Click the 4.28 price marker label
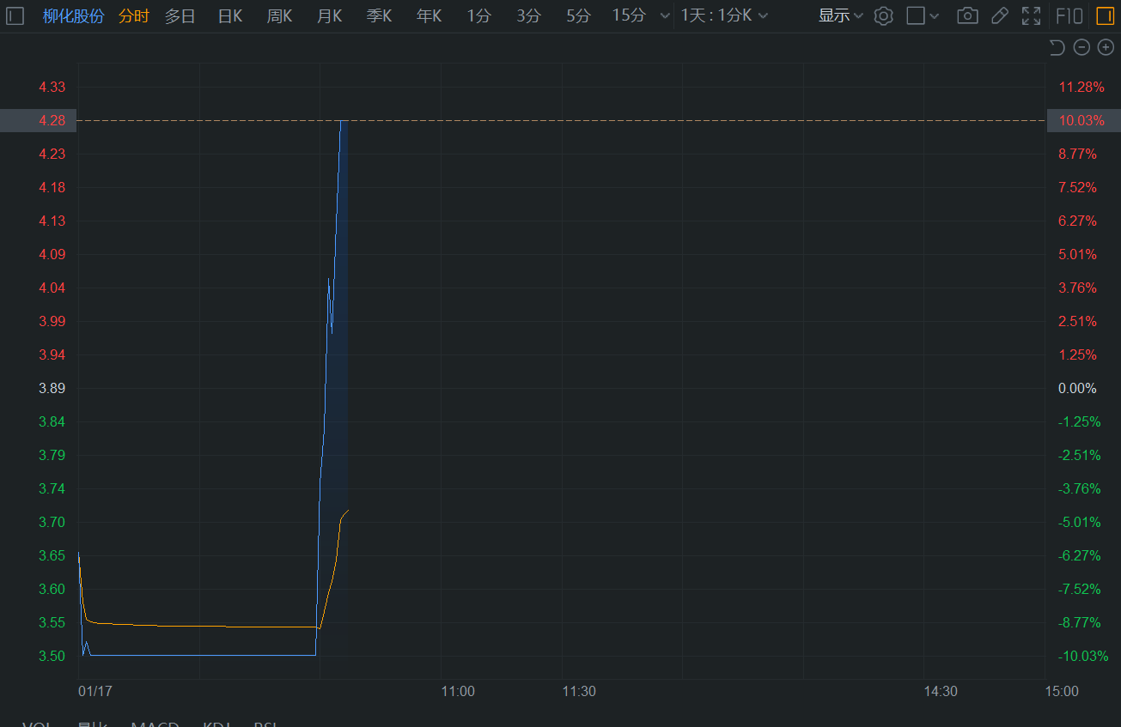Image resolution: width=1121 pixels, height=727 pixels. pos(52,120)
